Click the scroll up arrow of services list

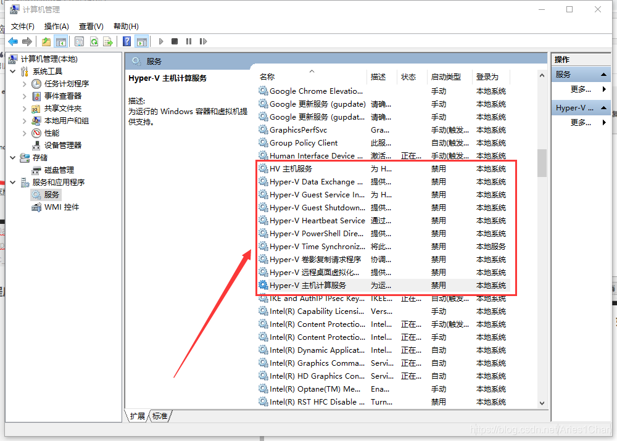click(x=542, y=75)
